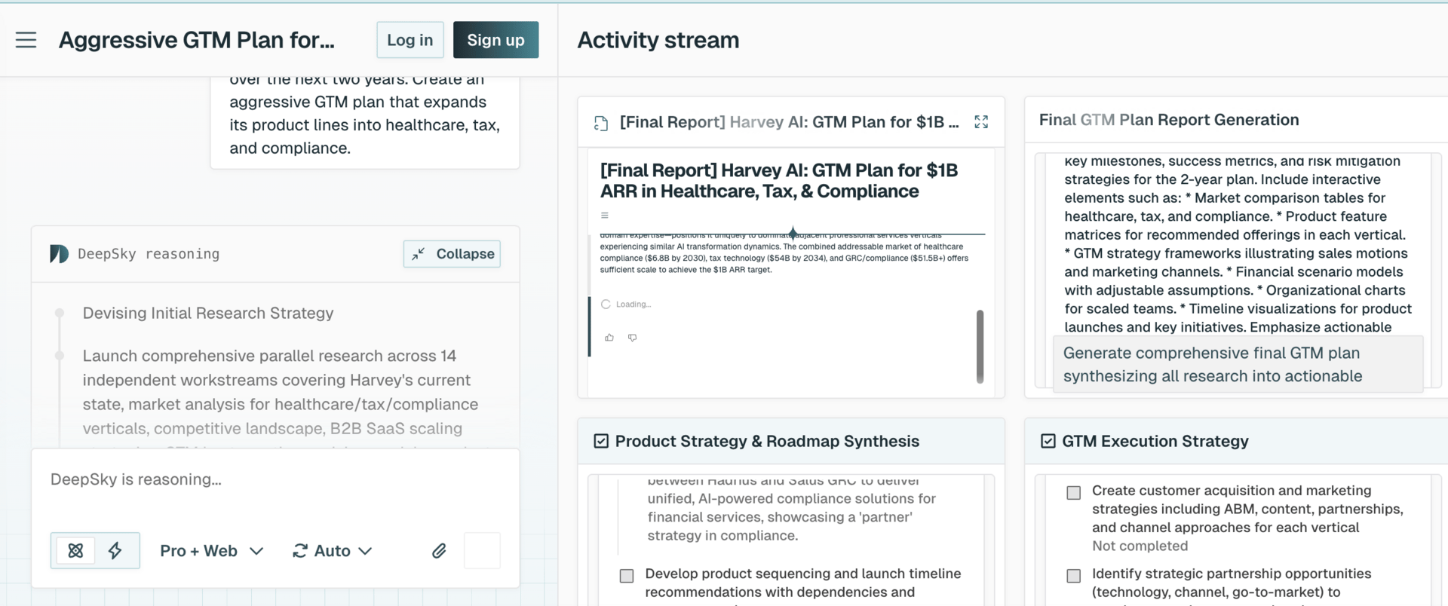
Task: Click the 'Aggressive GTM Plan for...' conversation title
Action: [x=197, y=40]
